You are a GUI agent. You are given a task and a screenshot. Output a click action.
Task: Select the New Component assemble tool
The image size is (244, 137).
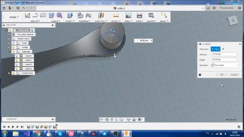(80, 15)
